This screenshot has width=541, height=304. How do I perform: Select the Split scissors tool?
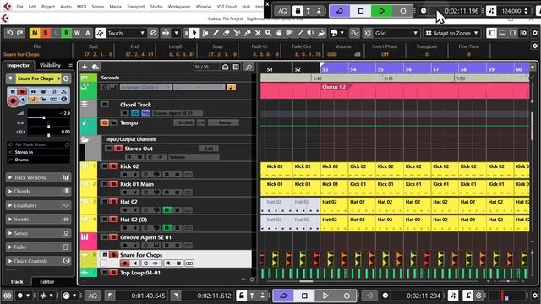pyautogui.click(x=237, y=33)
